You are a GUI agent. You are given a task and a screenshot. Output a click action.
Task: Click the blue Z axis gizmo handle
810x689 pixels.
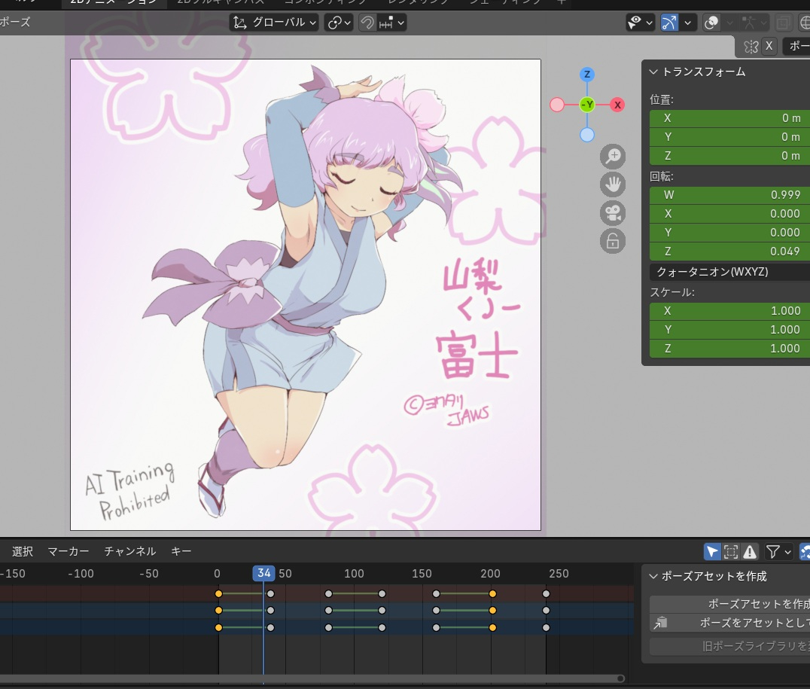(x=587, y=75)
